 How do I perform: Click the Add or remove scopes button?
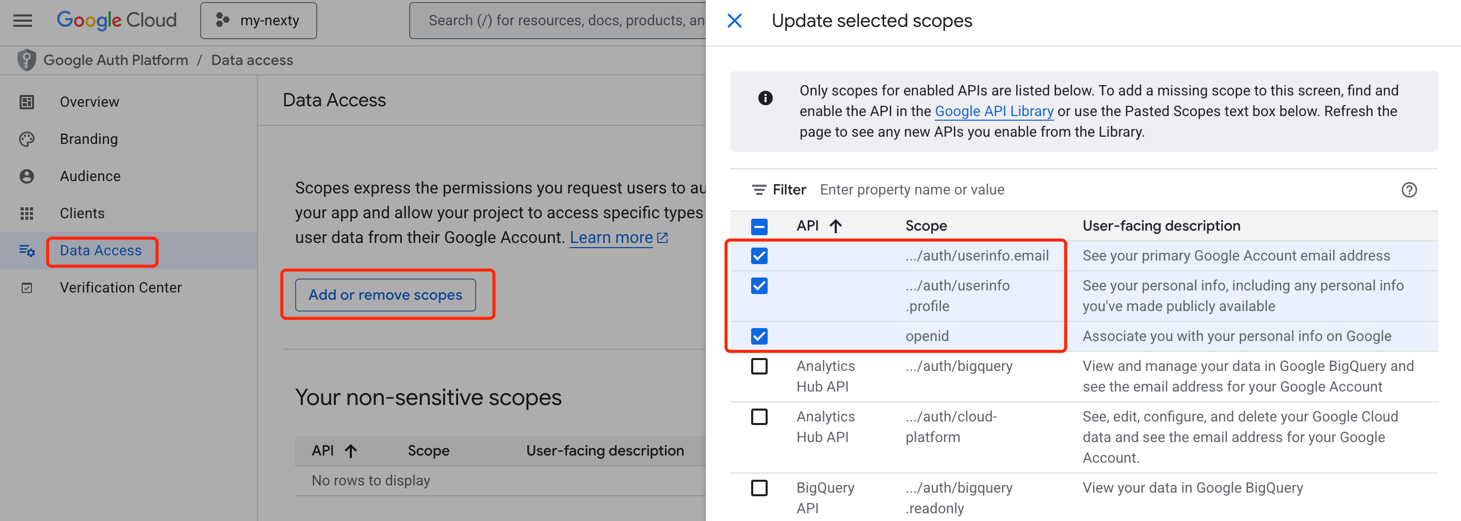tap(385, 295)
